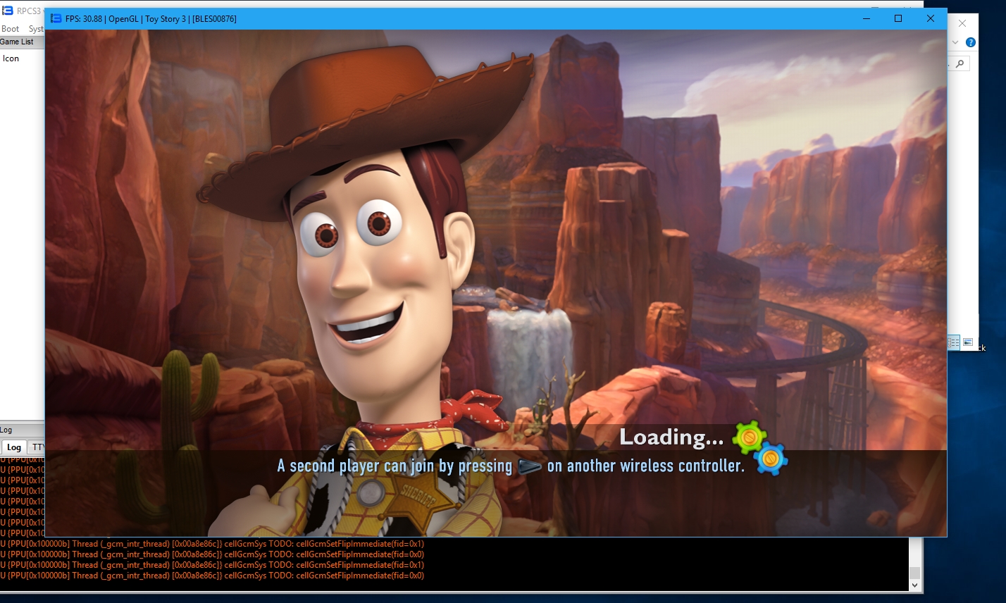Screen dimensions: 1006x603
Task: Open the blue Help question mark icon
Action: [970, 42]
